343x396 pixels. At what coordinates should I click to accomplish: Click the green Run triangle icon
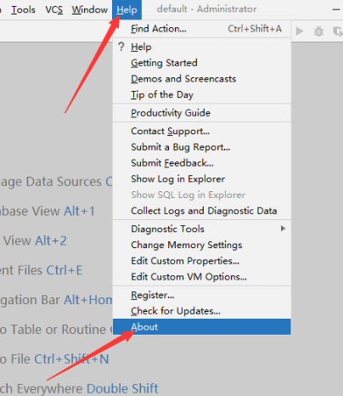pyautogui.click(x=300, y=31)
